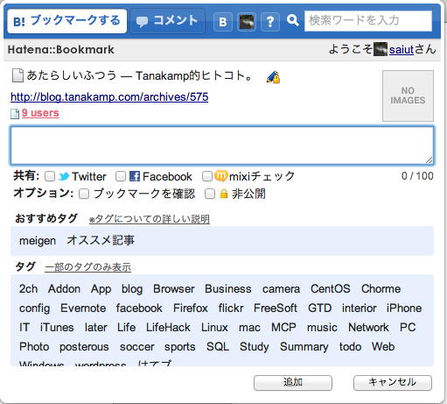Check the 非公開 private option
Image resolution: width=447 pixels, height=404 pixels.
pos(210,194)
